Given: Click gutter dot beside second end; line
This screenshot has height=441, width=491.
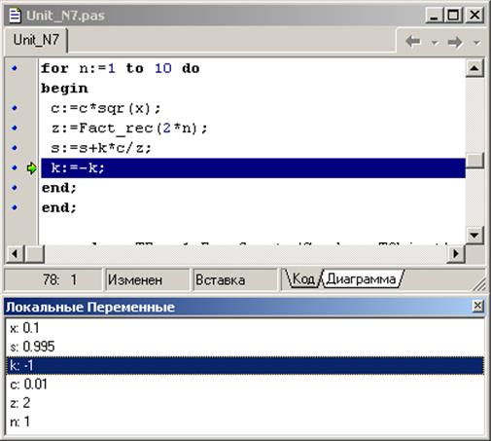Looking at the screenshot, I should [15, 207].
